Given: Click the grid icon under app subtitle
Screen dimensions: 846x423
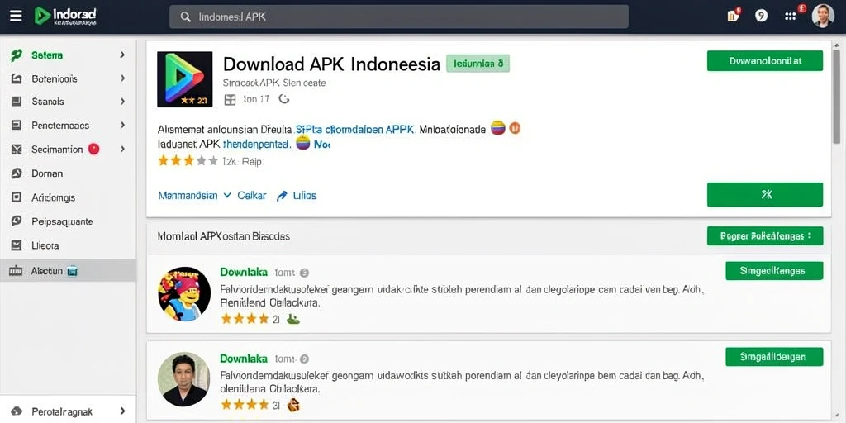Looking at the screenshot, I should [x=230, y=99].
